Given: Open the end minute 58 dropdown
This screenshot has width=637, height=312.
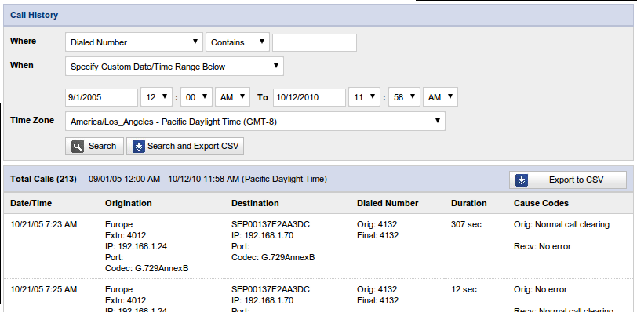Looking at the screenshot, I should pos(404,97).
